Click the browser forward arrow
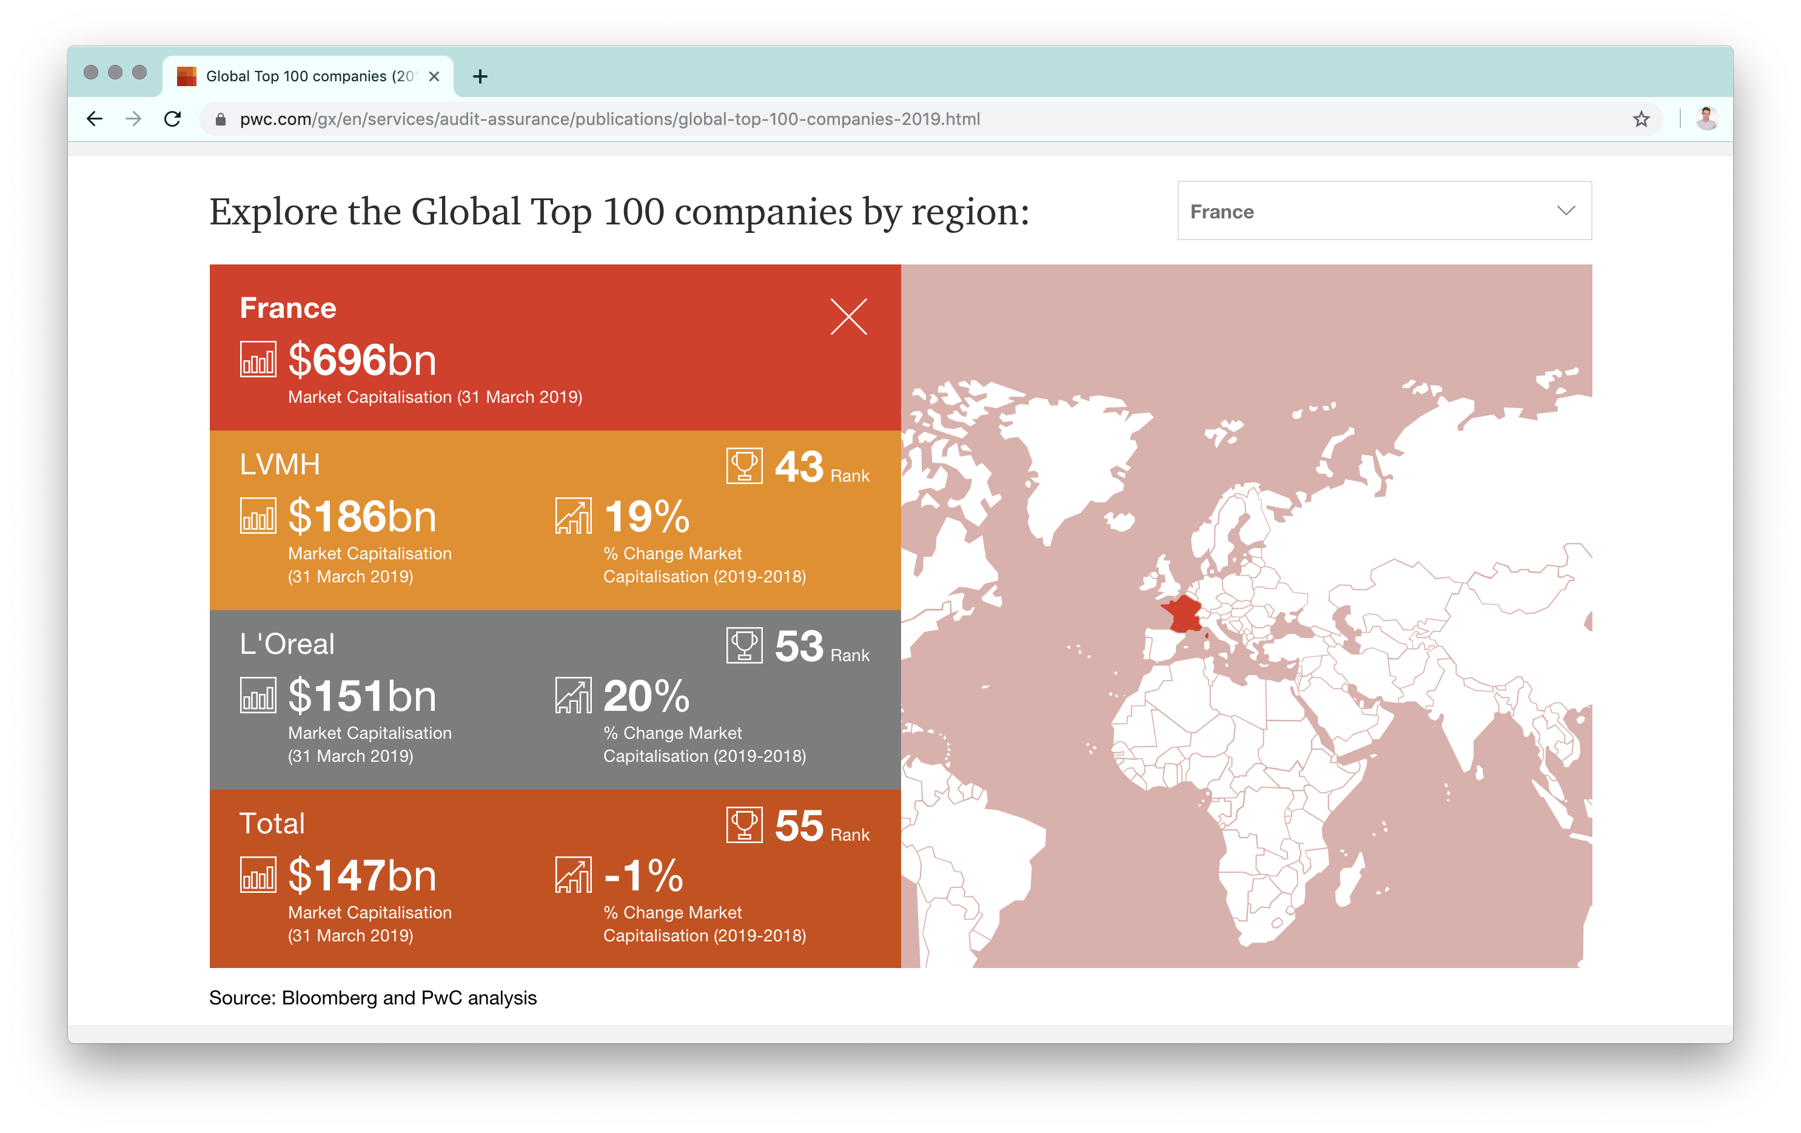Image resolution: width=1801 pixels, height=1133 pixels. 133,119
